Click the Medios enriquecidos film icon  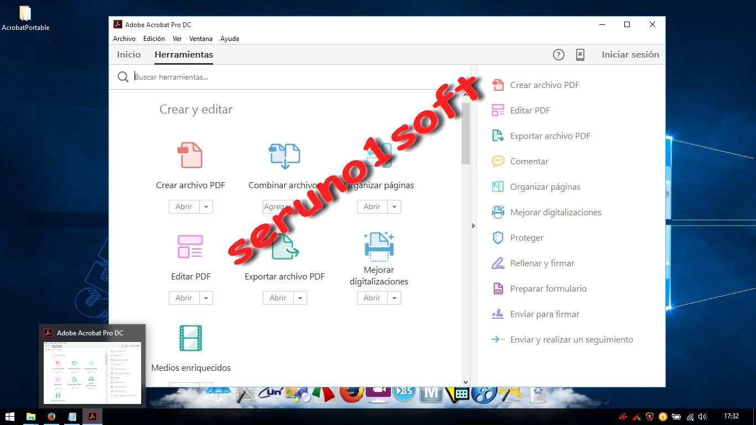coord(190,338)
